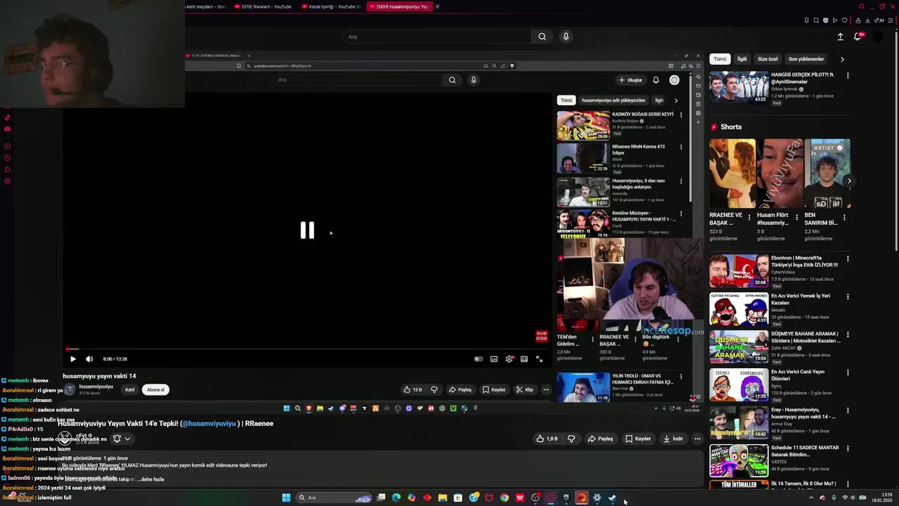Open the Task View icon on taskbar
This screenshot has height=506, width=899.
(x=381, y=498)
